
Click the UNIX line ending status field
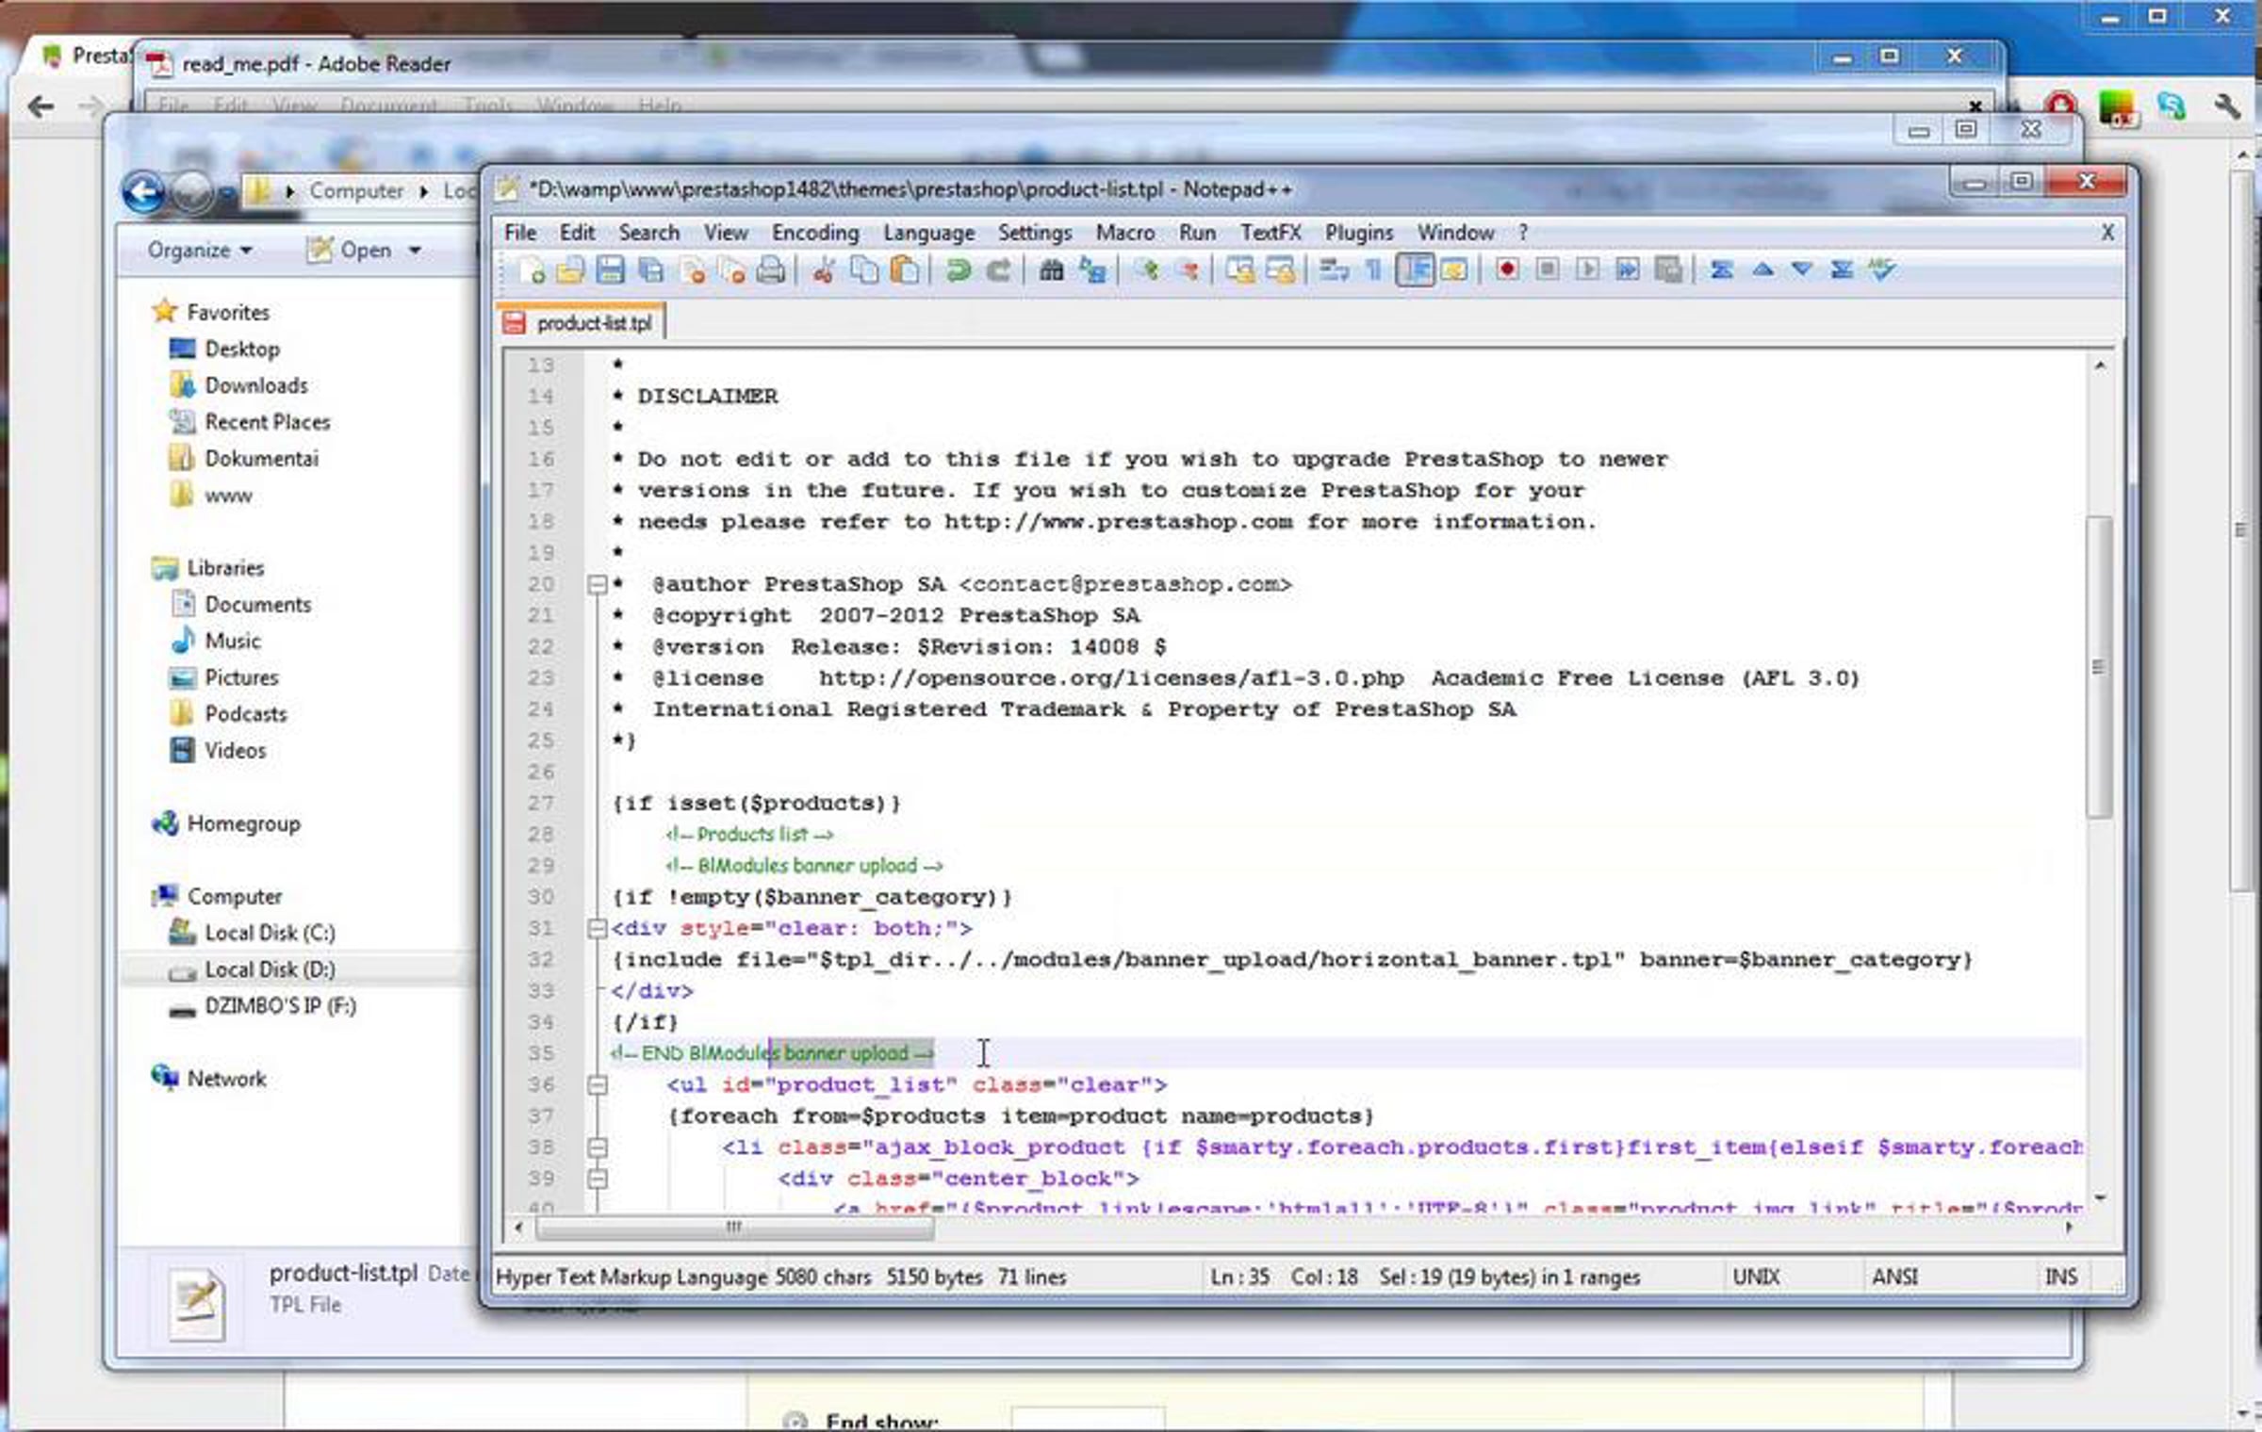(1756, 1277)
